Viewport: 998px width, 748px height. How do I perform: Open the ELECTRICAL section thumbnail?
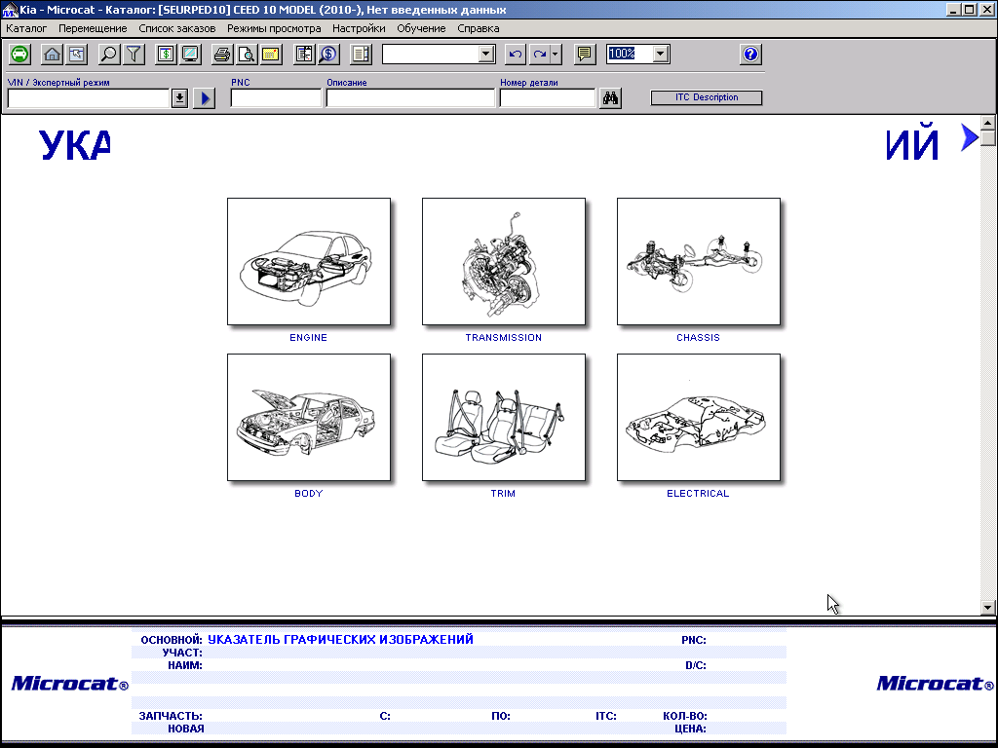pyautogui.click(x=699, y=418)
